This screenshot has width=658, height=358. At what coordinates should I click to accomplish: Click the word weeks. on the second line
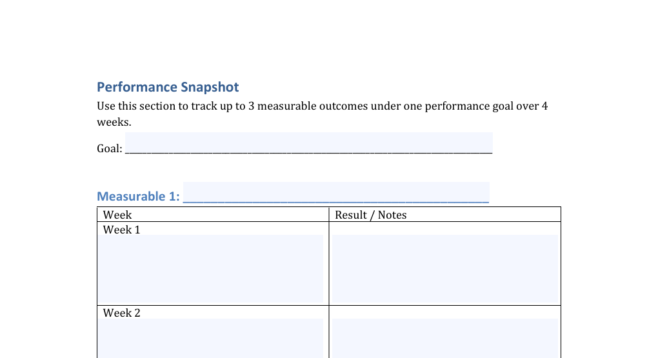click(x=114, y=122)
